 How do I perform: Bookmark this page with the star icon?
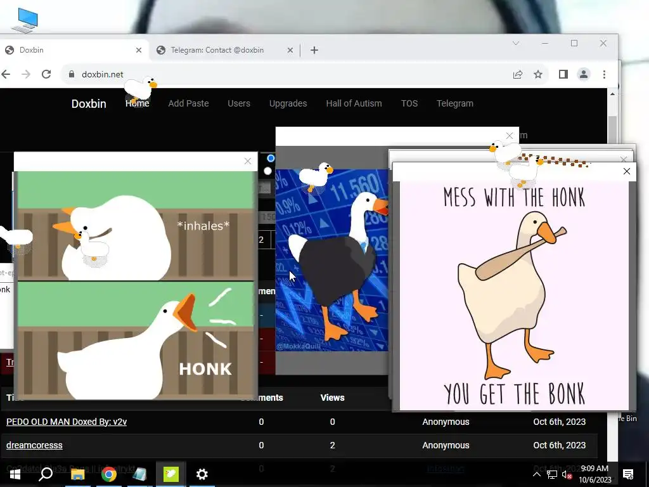537,74
